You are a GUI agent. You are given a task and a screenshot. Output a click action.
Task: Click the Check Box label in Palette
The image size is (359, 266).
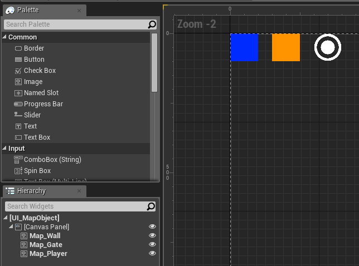click(40, 71)
